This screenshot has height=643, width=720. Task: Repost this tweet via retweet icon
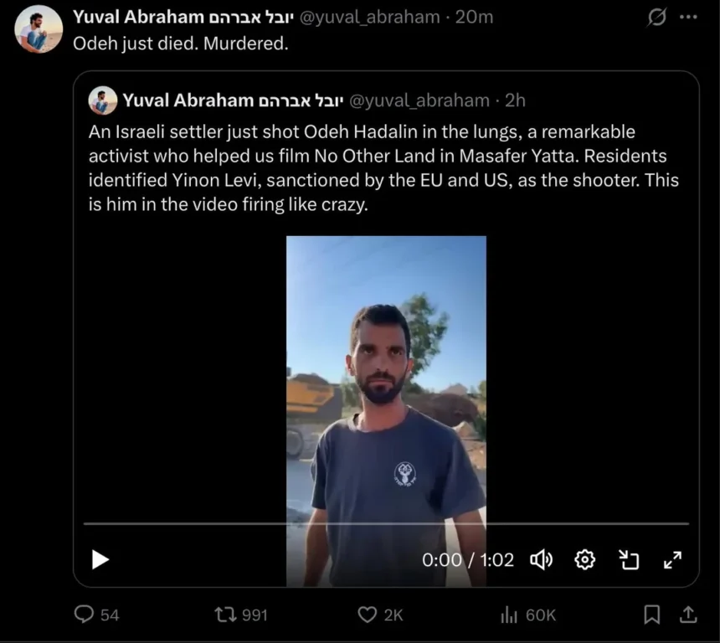[226, 615]
